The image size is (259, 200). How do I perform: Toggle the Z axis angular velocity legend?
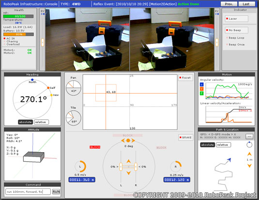point(202,93)
